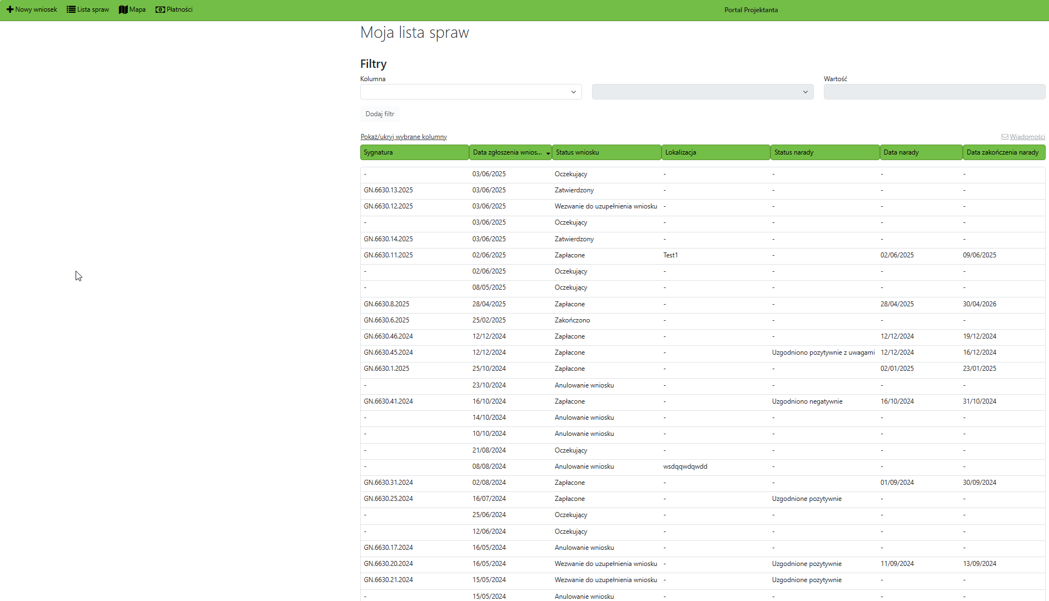The width and height of the screenshot is (1049, 601).
Task: Click the Status narady column header
Action: click(x=824, y=152)
